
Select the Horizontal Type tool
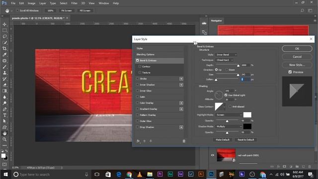(4, 115)
